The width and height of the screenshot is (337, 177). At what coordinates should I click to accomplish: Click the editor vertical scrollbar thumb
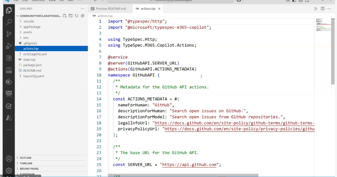pos(333,51)
